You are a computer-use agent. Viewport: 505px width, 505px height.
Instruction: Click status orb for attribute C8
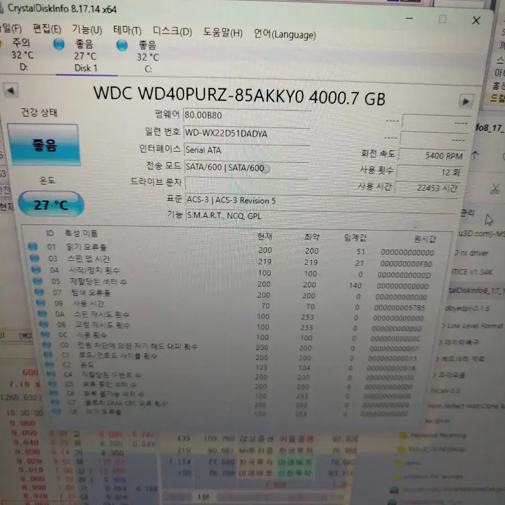(x=56, y=411)
